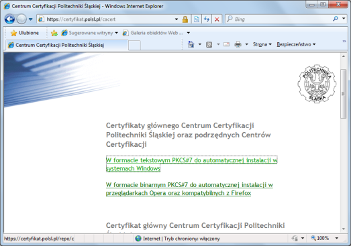Screen dimensions: 351x246
Task: Refresh the page with refresh icon
Action: [207, 19]
